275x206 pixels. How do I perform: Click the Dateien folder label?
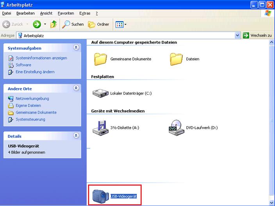193,59
